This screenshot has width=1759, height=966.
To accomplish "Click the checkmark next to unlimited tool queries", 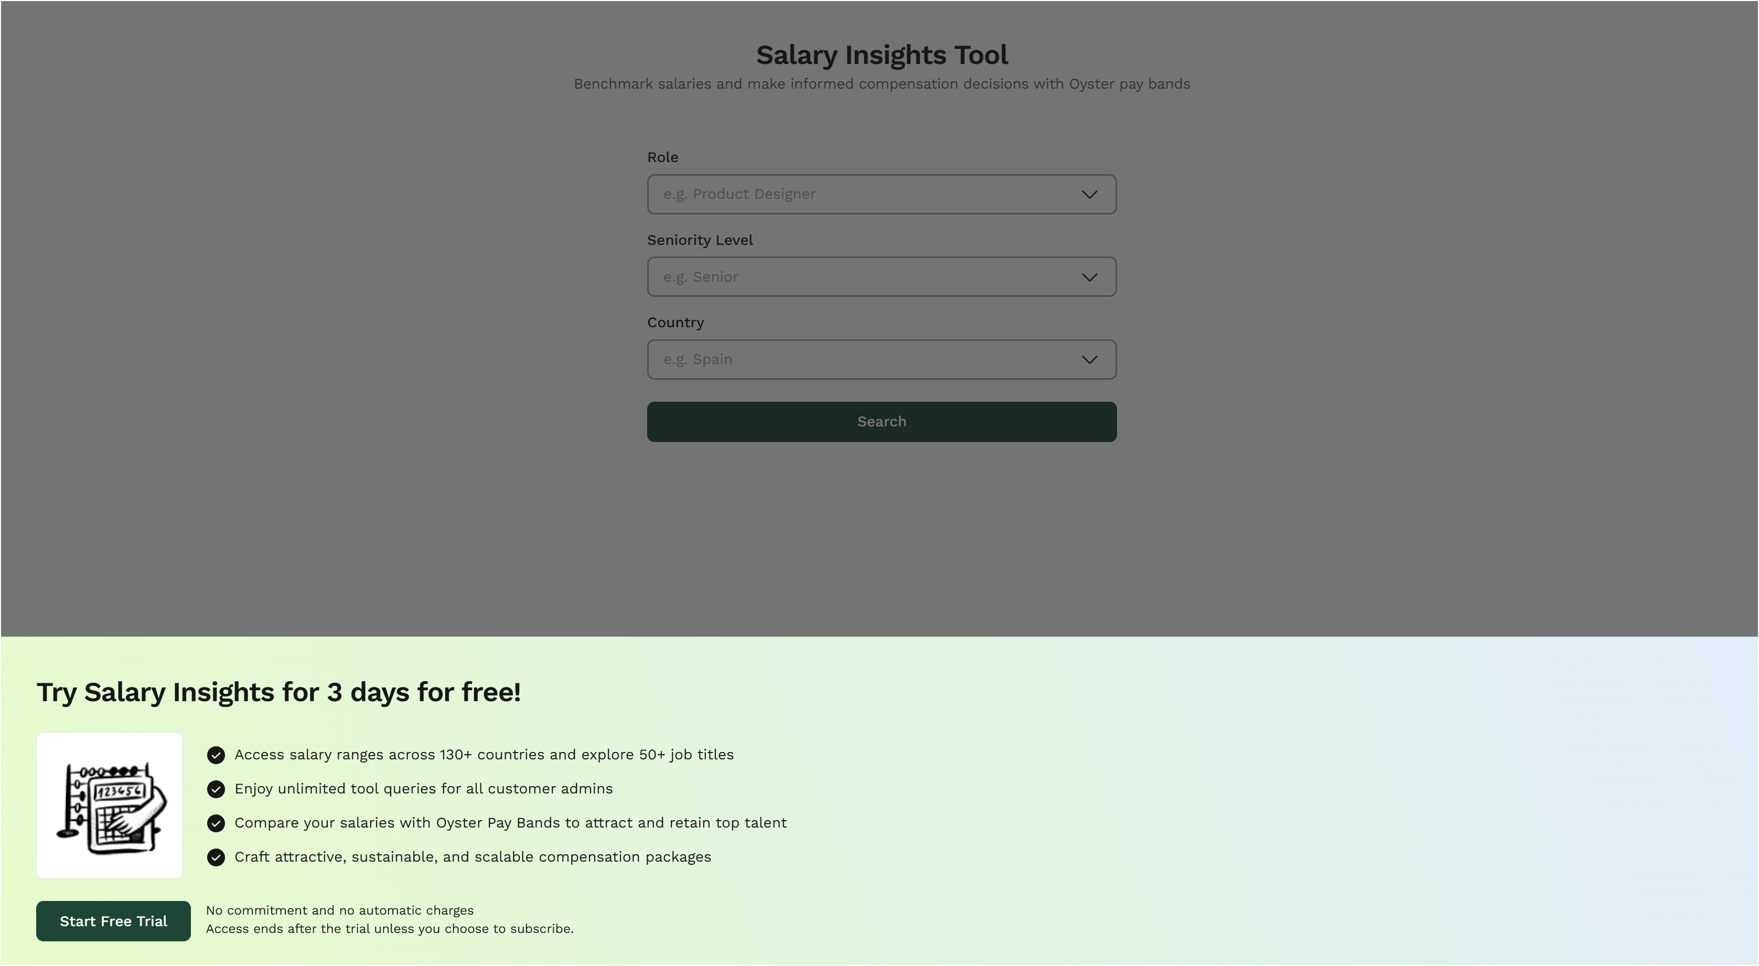I will click(x=216, y=789).
